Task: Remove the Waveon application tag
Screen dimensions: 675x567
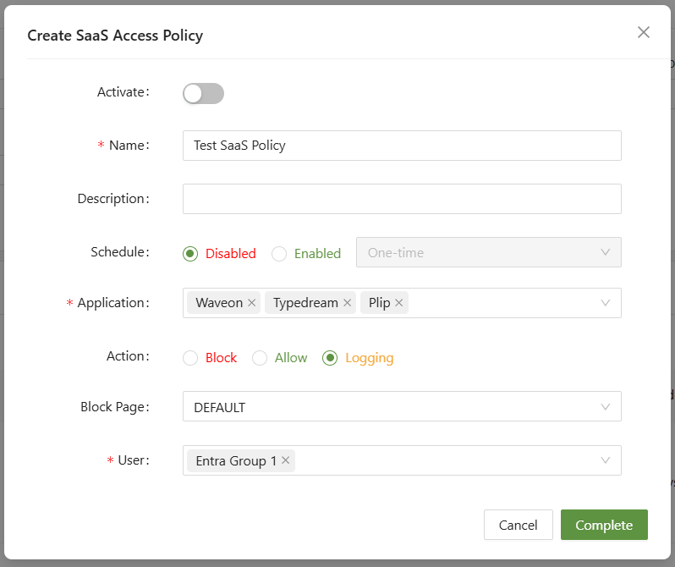Action: click(252, 303)
